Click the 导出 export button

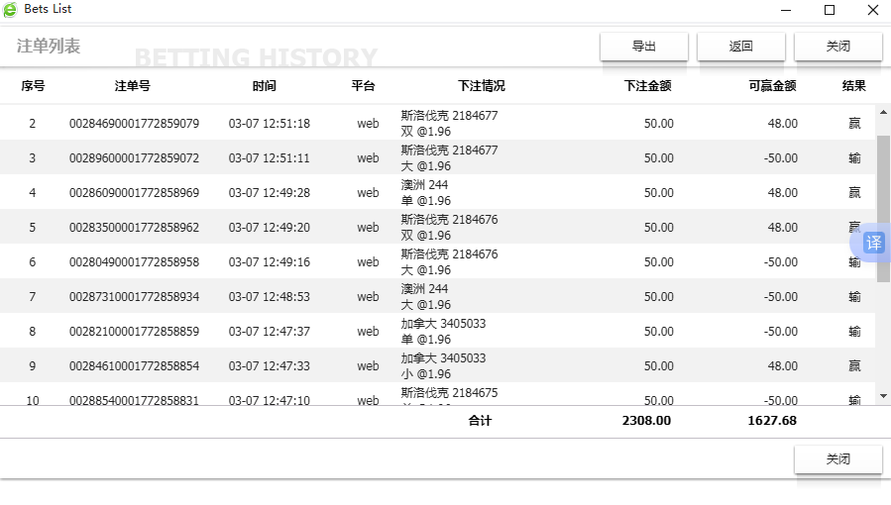[x=644, y=47]
